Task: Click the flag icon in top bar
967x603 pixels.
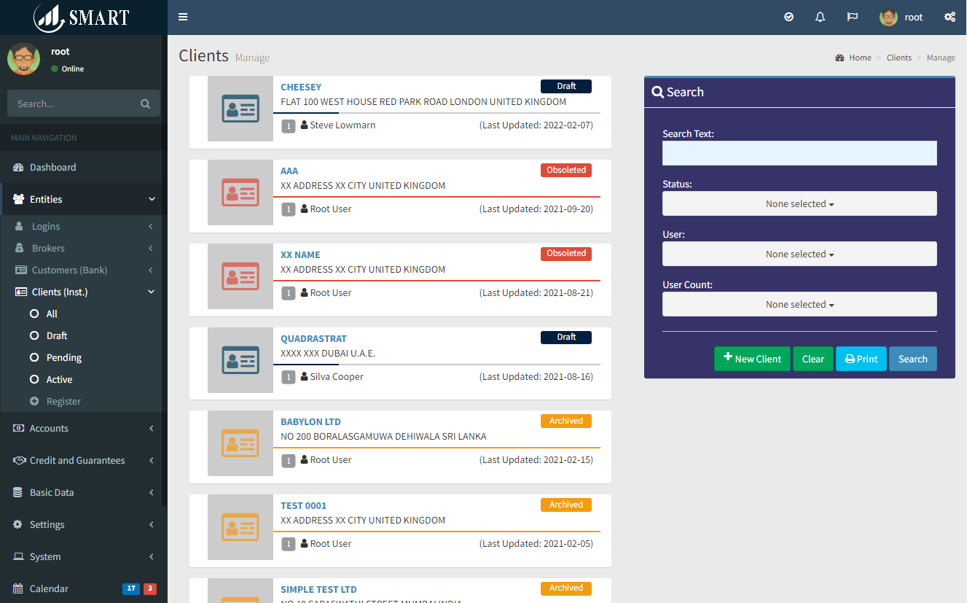Action: click(x=852, y=17)
